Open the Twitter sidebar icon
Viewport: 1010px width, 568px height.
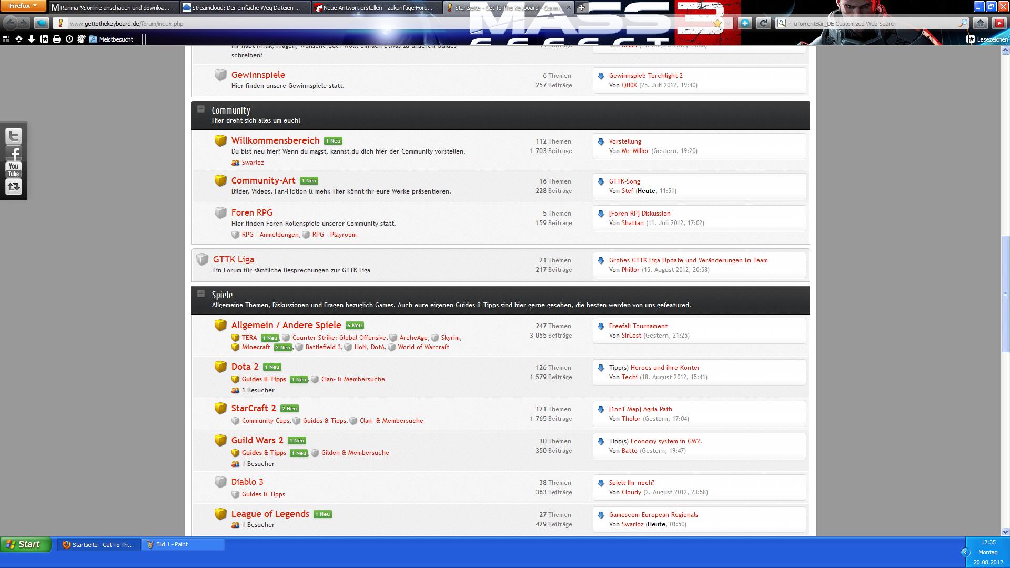click(14, 136)
